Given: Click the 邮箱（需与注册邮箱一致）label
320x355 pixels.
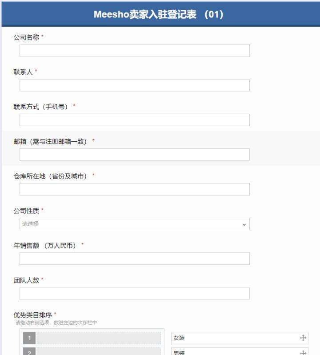Looking at the screenshot, I should click(x=52, y=141).
